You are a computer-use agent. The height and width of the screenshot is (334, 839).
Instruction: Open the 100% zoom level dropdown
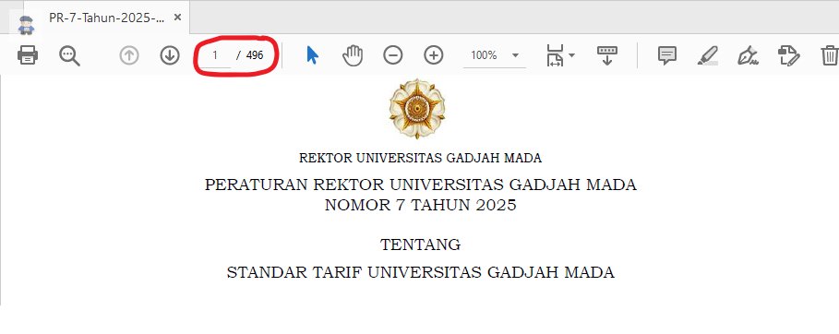[x=494, y=55]
